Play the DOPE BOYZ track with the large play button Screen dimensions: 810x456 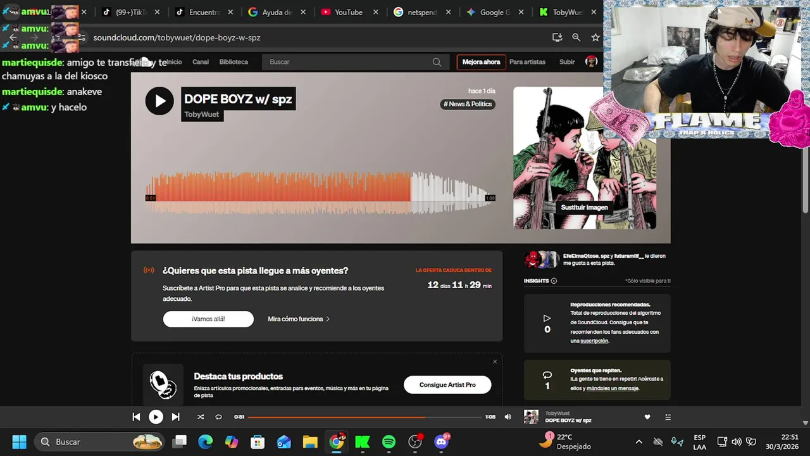[159, 101]
